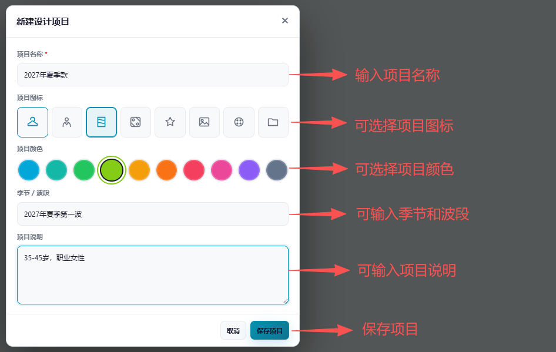Click the 项目图标 section label

(30, 98)
